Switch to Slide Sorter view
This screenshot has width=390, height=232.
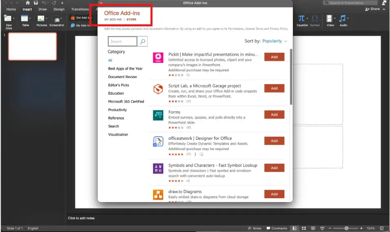coord(303,228)
